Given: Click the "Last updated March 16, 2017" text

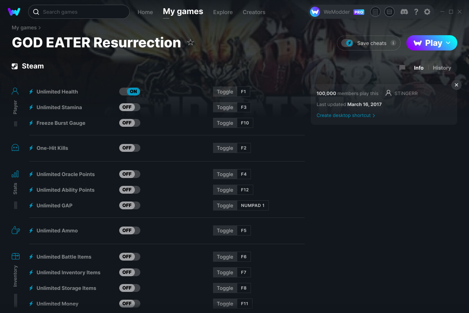Looking at the screenshot, I should [349, 104].
